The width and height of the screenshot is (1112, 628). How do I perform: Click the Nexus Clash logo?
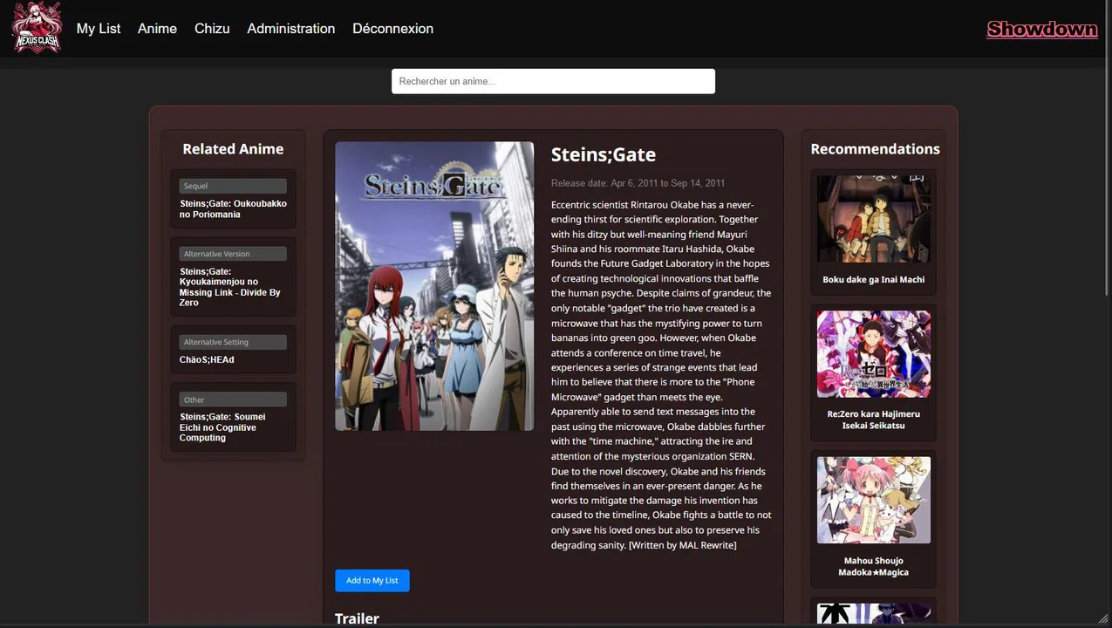click(x=37, y=28)
